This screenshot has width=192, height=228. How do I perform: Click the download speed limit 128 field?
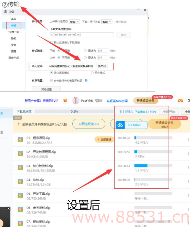coord(103,51)
